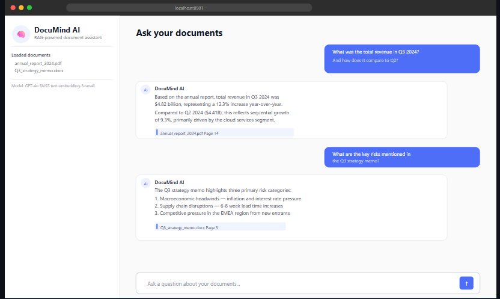
Task: Click the DocuMind AI sidebar title
Action: click(57, 29)
